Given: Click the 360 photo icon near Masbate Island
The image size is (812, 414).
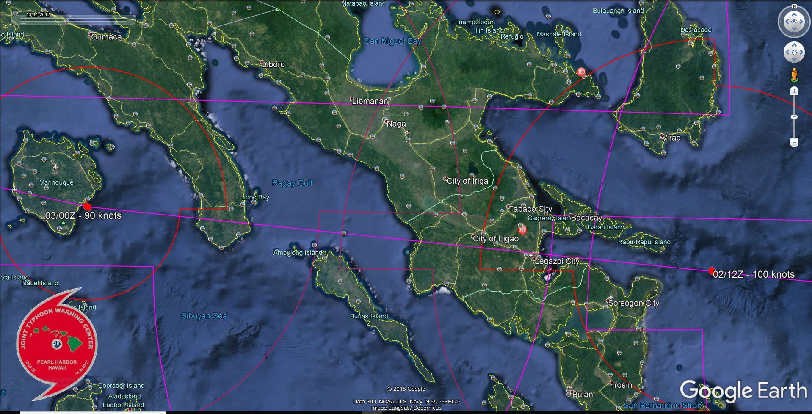Looking at the screenshot, I should pos(581,72).
